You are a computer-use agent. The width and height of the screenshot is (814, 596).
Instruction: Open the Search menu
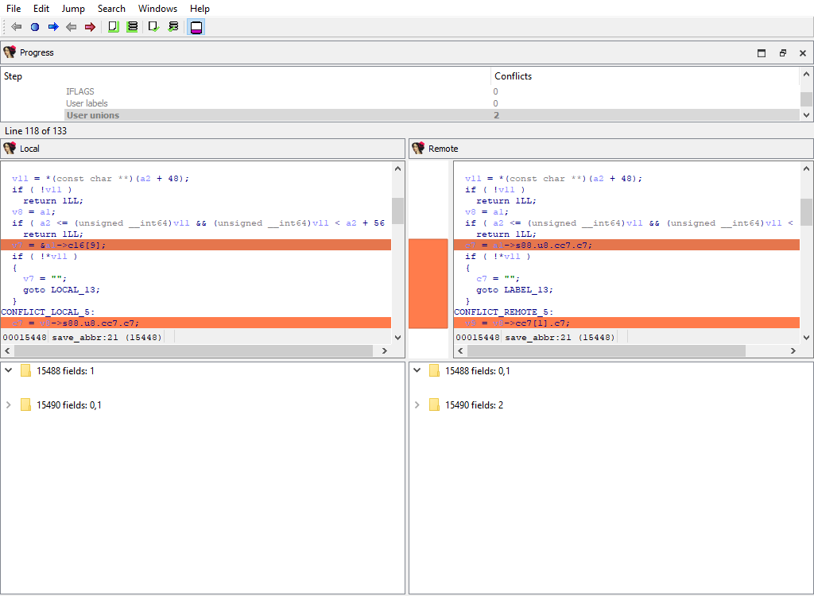[111, 9]
